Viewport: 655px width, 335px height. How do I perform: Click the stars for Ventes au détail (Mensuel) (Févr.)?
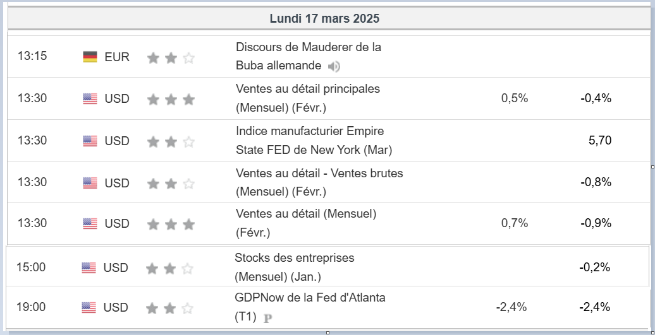[171, 224]
